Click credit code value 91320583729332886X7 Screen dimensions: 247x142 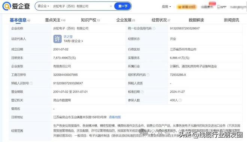click(185, 28)
